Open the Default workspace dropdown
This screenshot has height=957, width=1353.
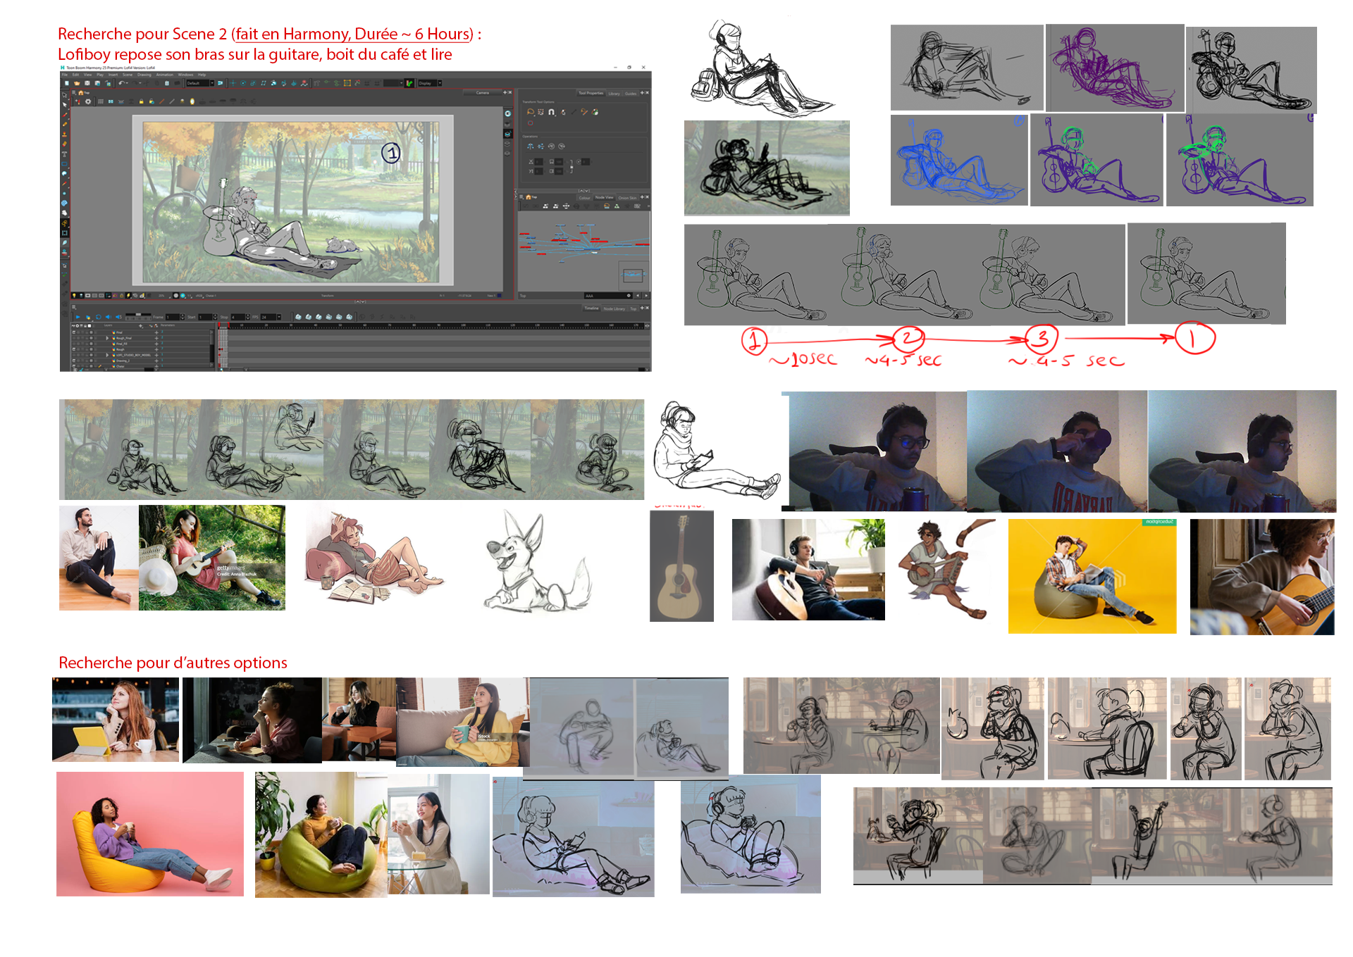(x=211, y=83)
